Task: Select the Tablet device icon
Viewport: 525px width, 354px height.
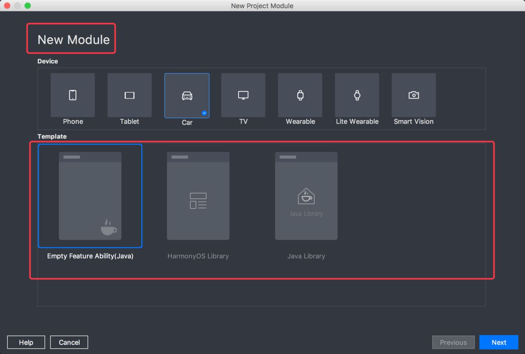Action: (130, 95)
